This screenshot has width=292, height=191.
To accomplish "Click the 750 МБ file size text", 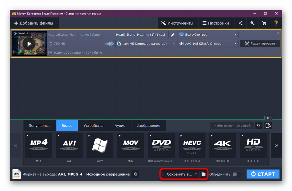I will click(59, 44).
